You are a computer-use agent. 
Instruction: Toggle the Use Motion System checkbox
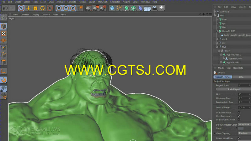pyautogui.click(x=239, y=120)
